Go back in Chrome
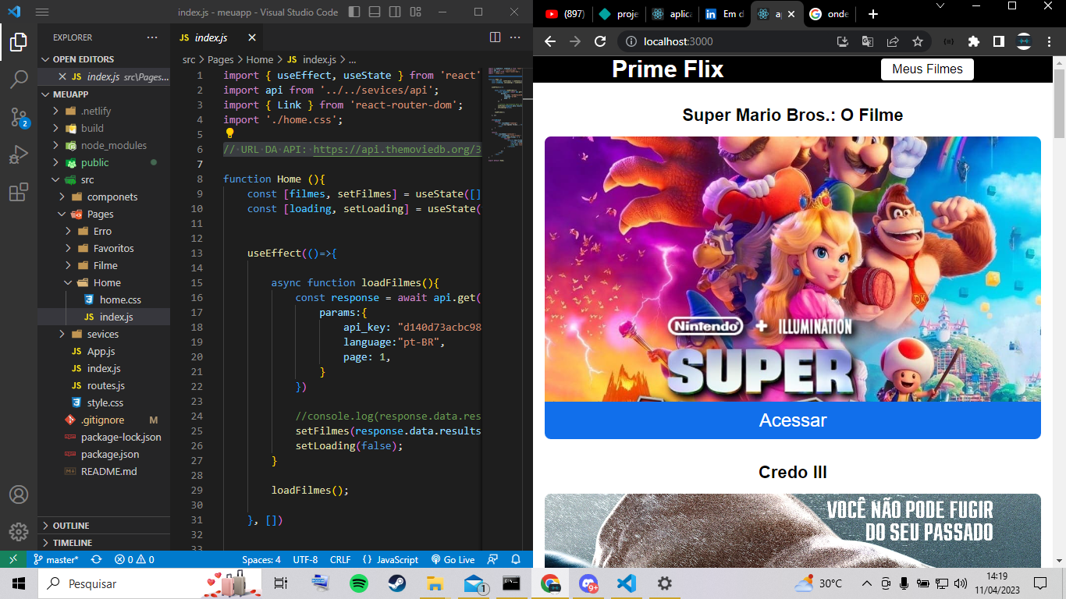1066x599 pixels. [x=550, y=41]
